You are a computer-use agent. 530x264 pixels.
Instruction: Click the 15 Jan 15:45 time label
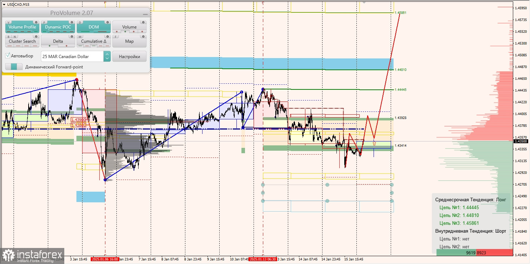click(353, 259)
